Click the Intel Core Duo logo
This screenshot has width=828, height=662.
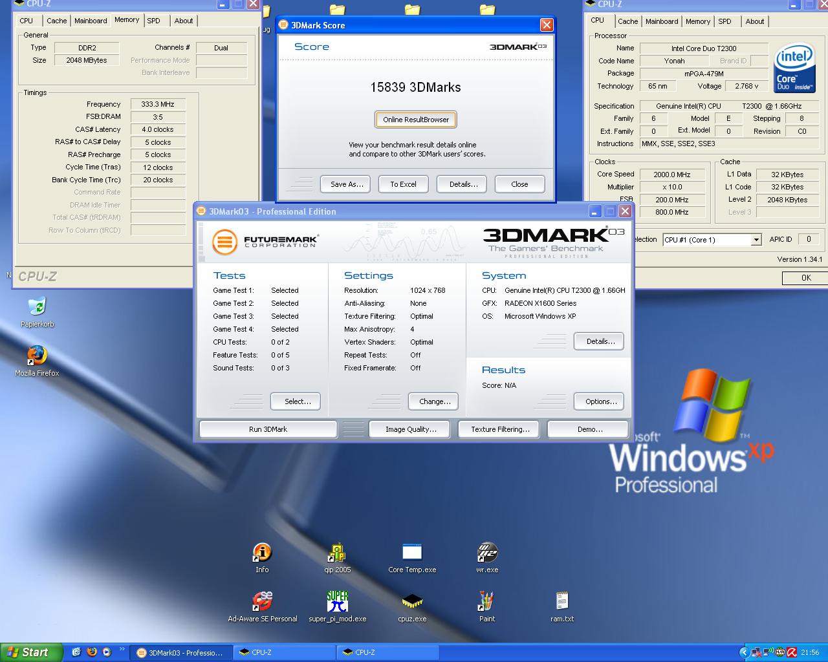click(x=794, y=68)
